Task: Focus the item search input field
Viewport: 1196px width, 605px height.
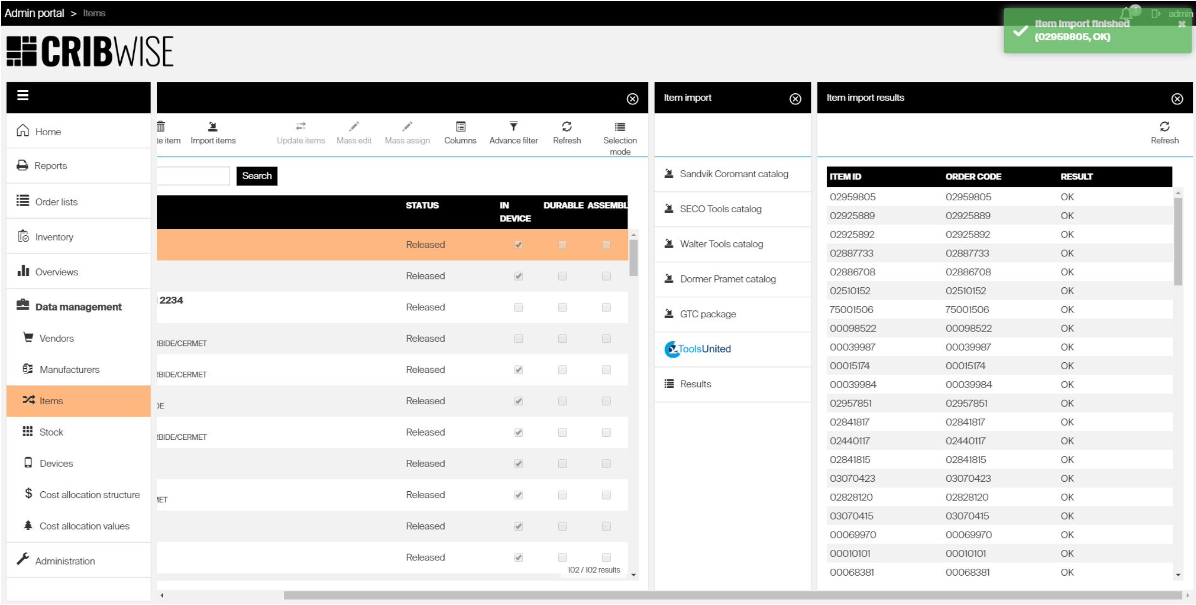Action: pos(193,176)
